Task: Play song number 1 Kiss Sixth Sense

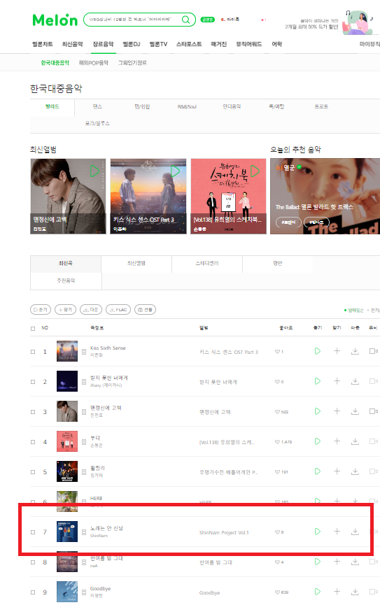Action: pyautogui.click(x=318, y=351)
